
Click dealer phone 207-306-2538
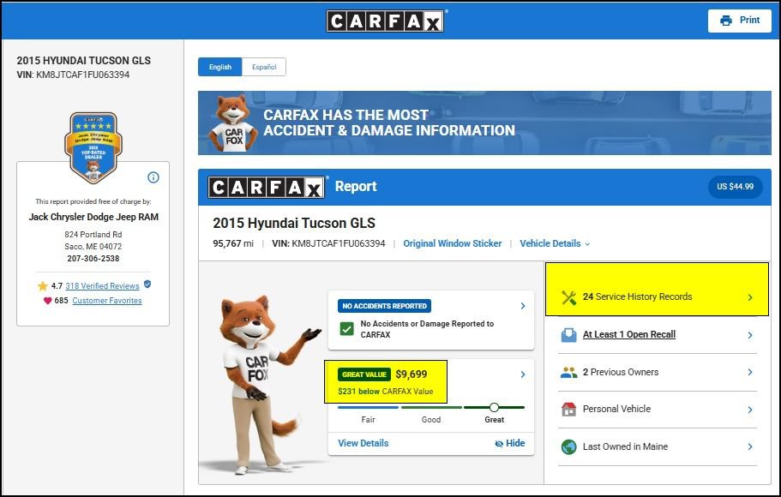pyautogui.click(x=93, y=259)
